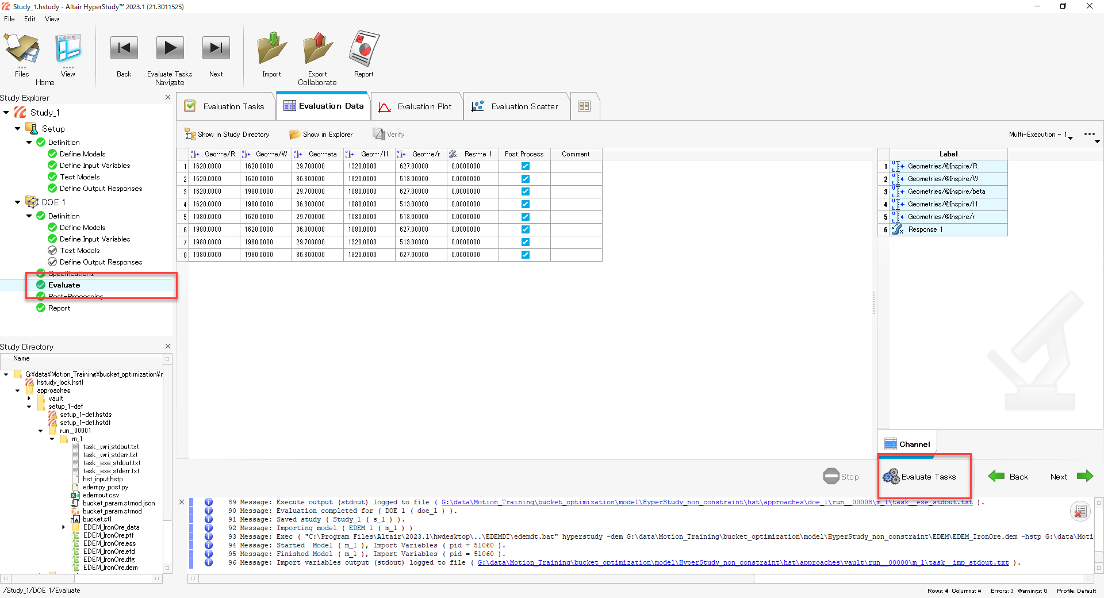Screen dimensions: 1104x598
Task: Open the grid layout tab icon
Action: tap(584, 106)
